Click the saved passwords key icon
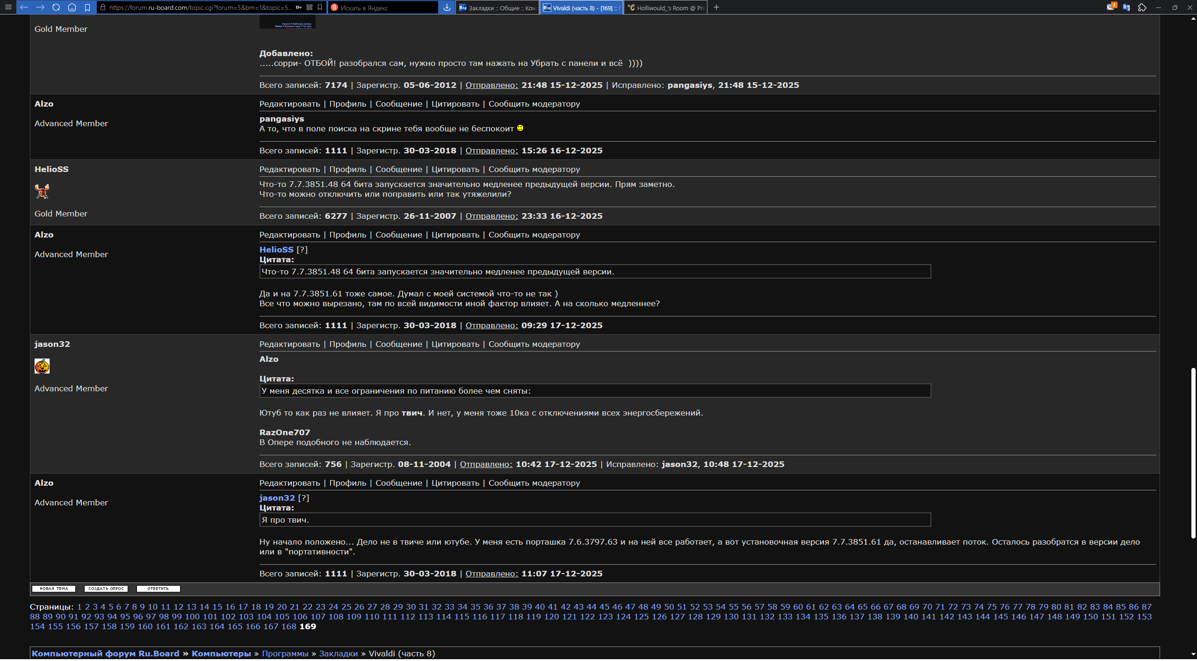 click(x=299, y=7)
